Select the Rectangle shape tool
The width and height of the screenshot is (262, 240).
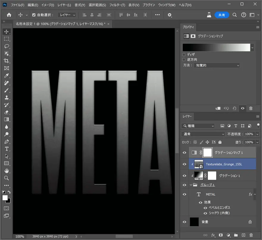(6, 163)
